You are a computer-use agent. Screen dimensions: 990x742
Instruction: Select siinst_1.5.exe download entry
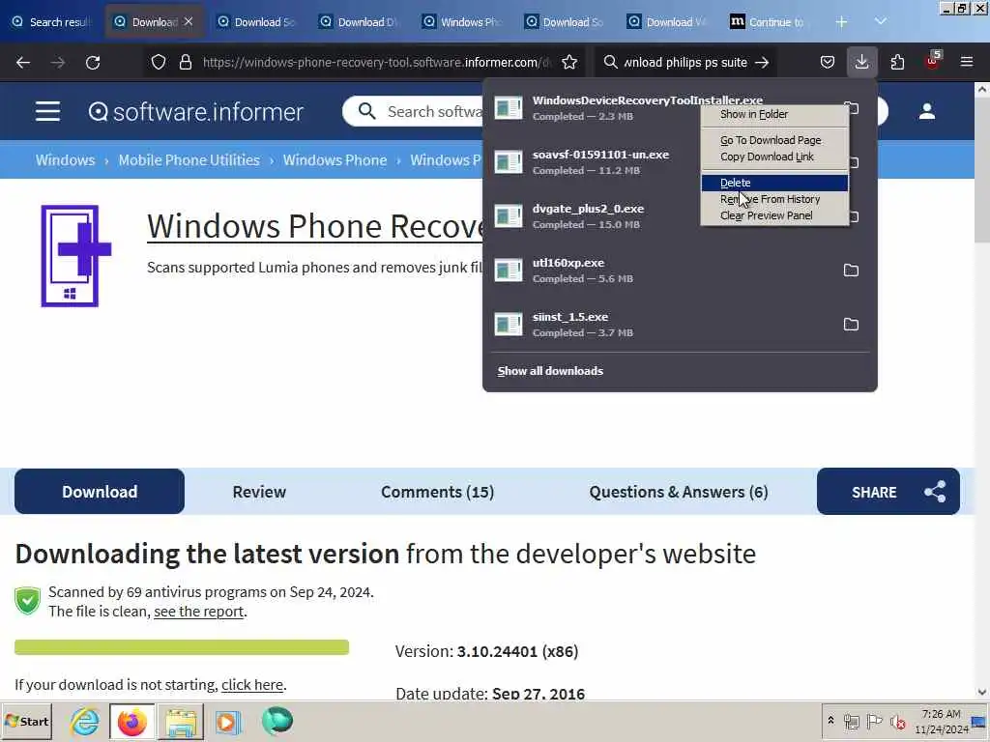coord(663,325)
